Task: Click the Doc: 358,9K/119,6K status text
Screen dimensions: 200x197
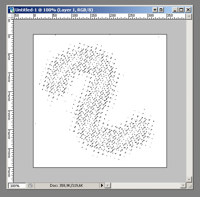Action: click(66, 186)
